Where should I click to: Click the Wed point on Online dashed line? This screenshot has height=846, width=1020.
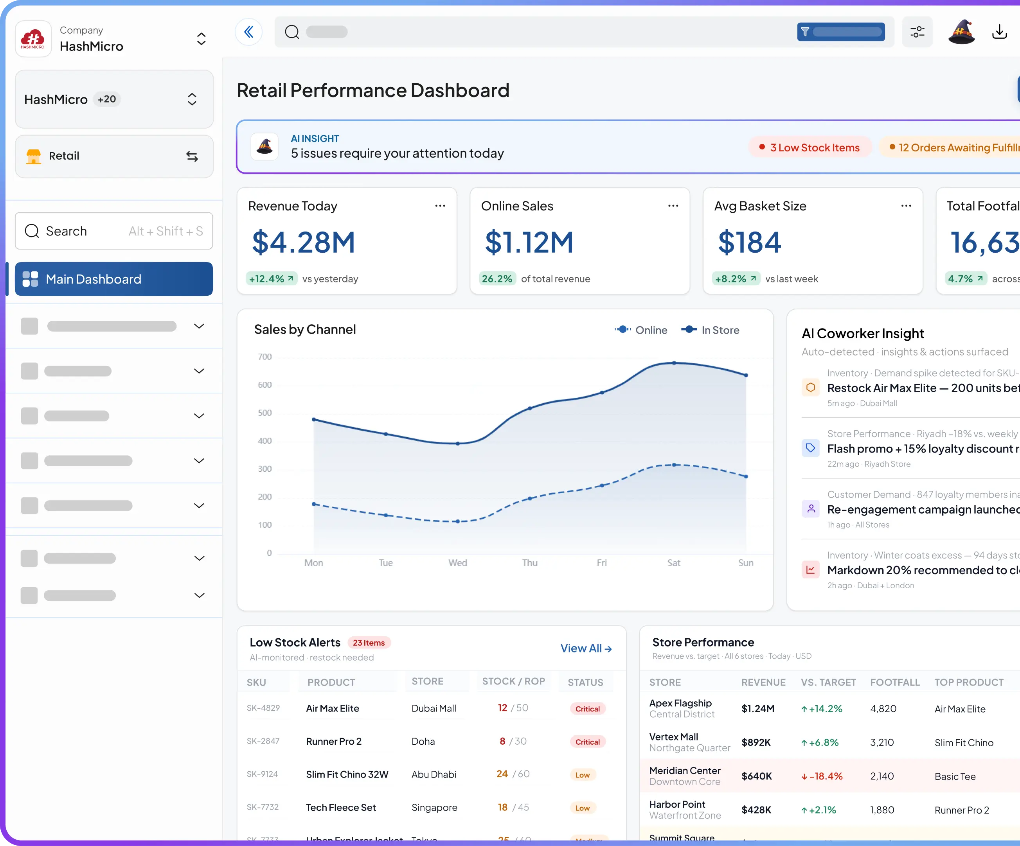pyautogui.click(x=457, y=522)
